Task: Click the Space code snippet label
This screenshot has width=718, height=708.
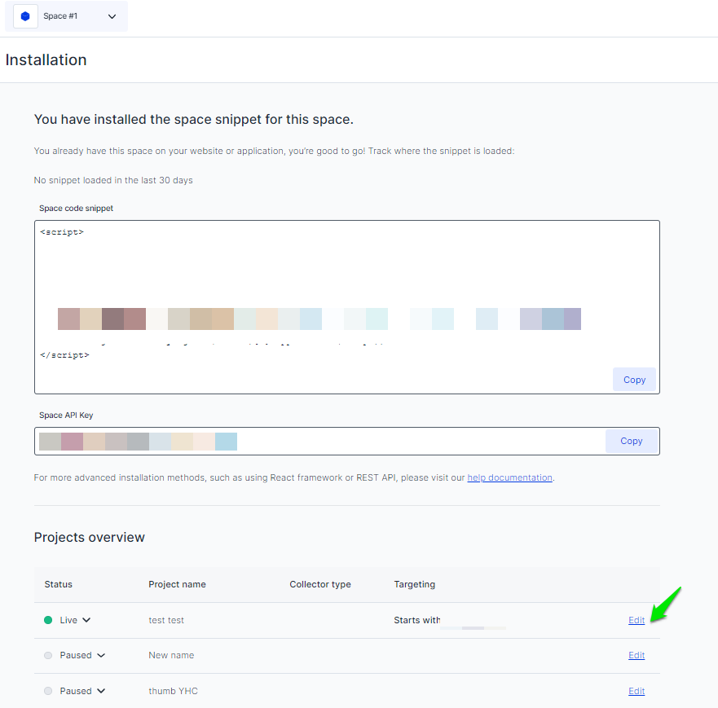Action: 76,208
